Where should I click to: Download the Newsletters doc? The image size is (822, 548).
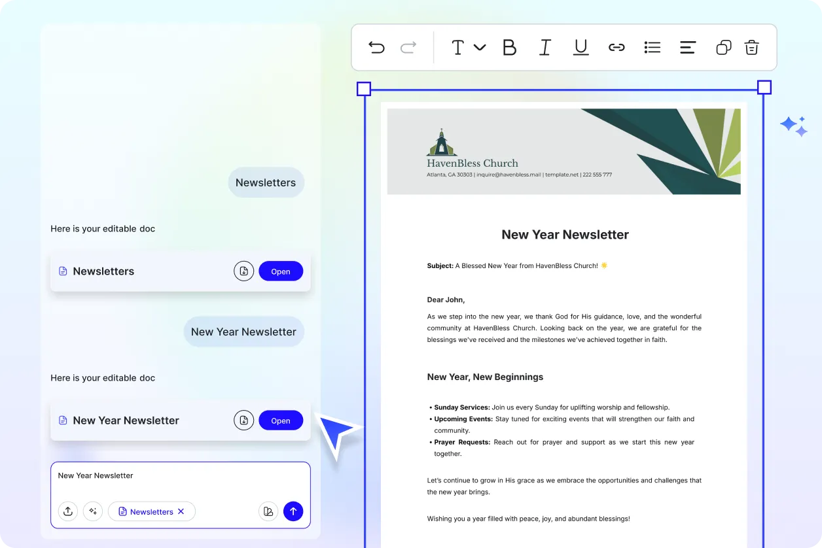click(x=243, y=271)
